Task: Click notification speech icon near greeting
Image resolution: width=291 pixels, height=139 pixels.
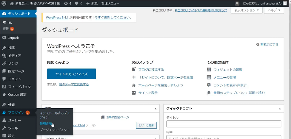Action: pos(237,3)
